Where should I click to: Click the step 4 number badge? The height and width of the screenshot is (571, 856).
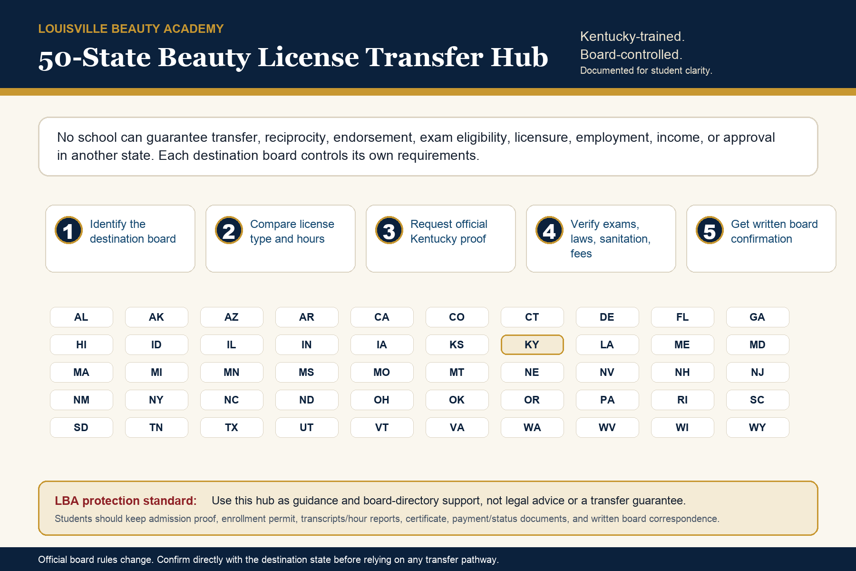(x=549, y=230)
